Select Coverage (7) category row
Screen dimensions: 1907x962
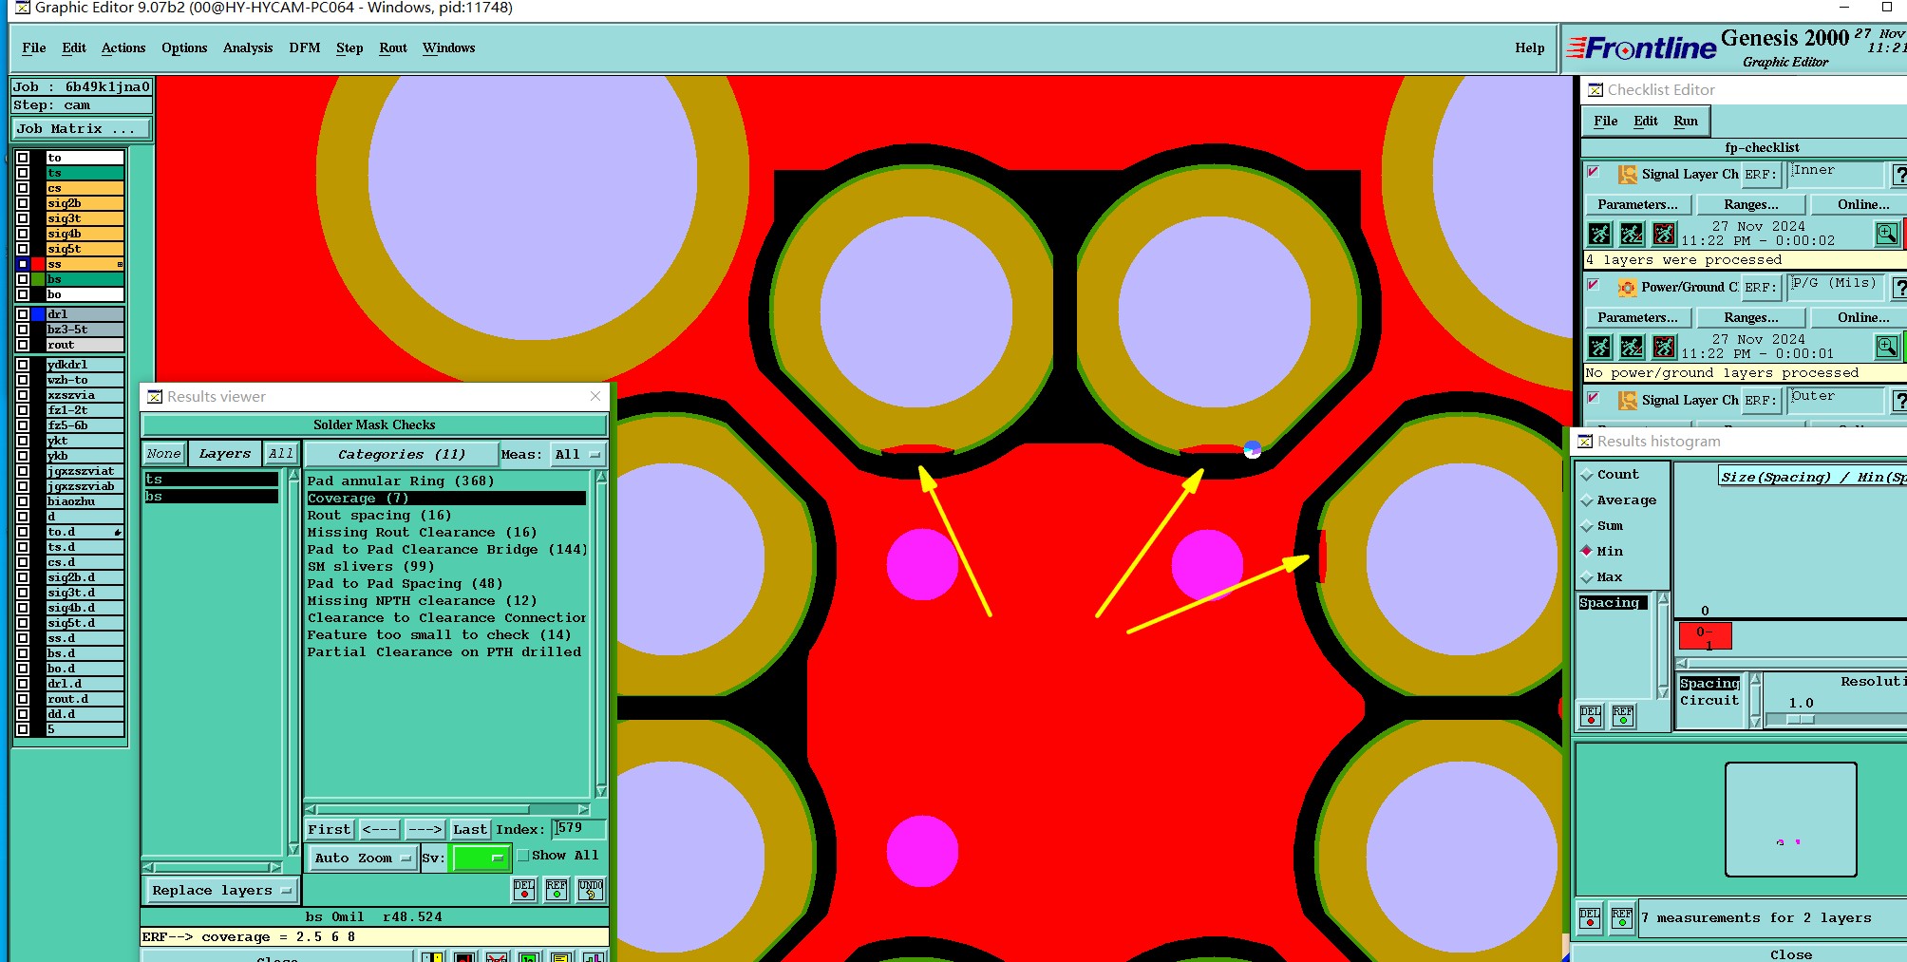446,499
